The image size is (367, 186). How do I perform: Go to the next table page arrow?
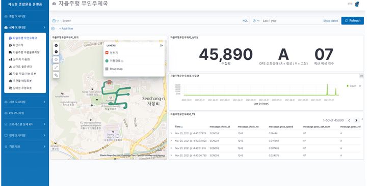pyautogui.click(x=356, y=120)
